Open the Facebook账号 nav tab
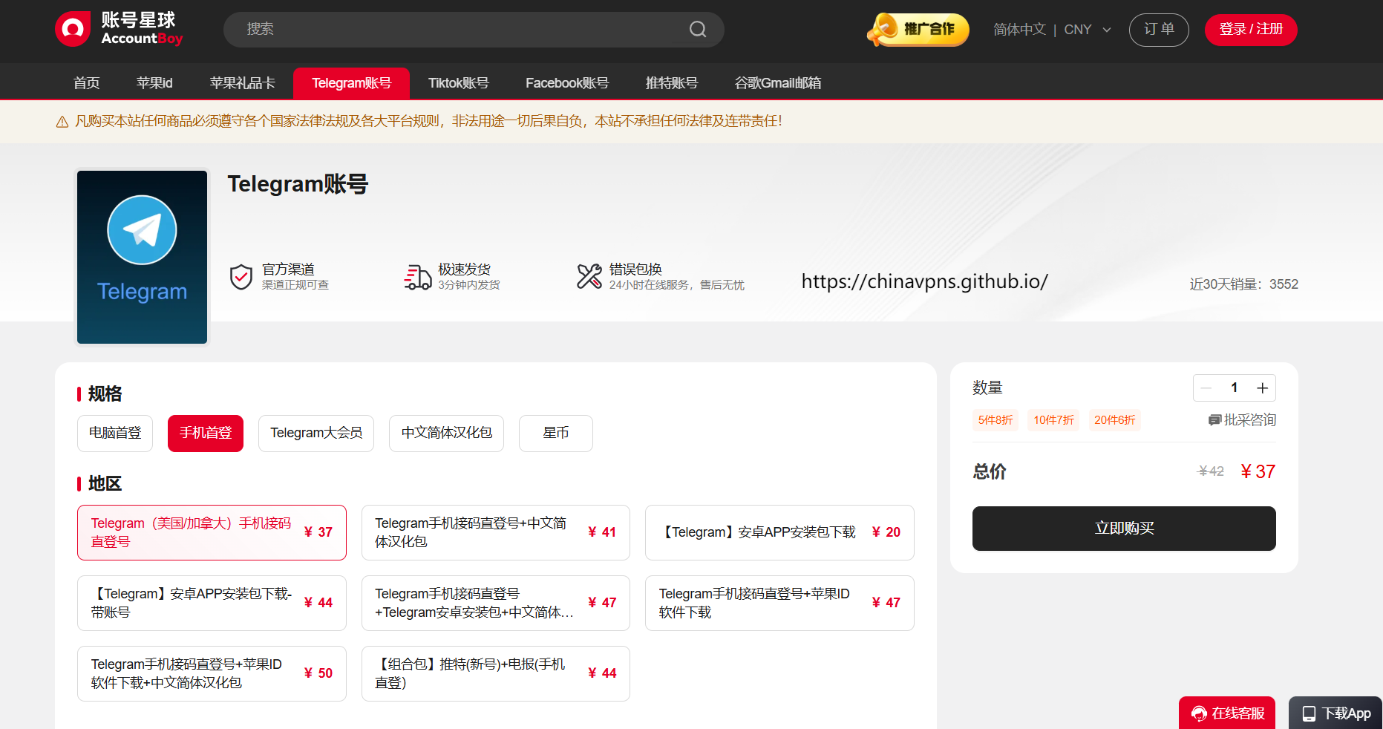The image size is (1383, 729). (x=567, y=83)
